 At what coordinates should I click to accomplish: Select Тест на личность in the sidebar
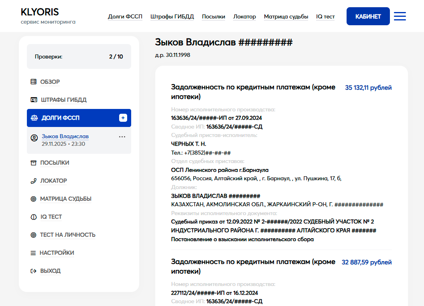point(67,235)
